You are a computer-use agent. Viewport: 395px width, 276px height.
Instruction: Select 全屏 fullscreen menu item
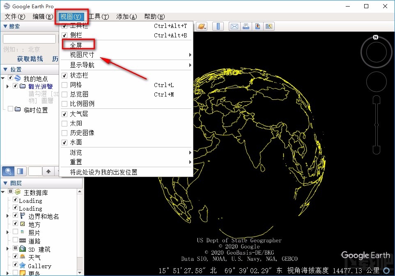(126, 45)
